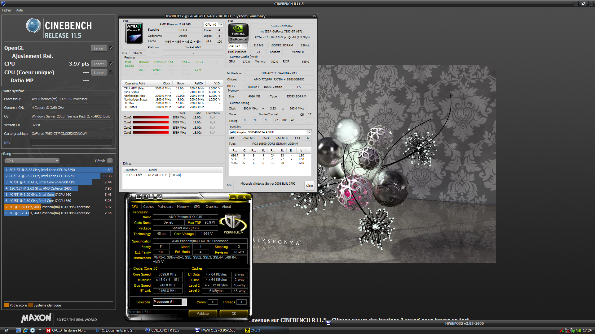Screen dimensions: 595x334
Task: Click the red triangle ATI tray icon
Action: pos(561,330)
